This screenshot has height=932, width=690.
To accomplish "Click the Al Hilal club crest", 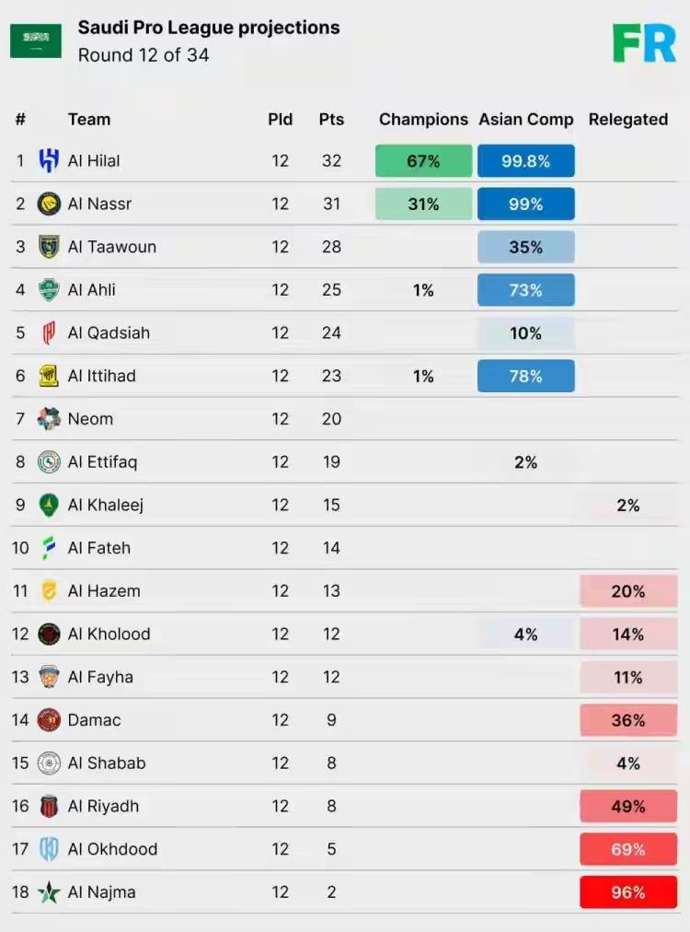I will pos(49,161).
